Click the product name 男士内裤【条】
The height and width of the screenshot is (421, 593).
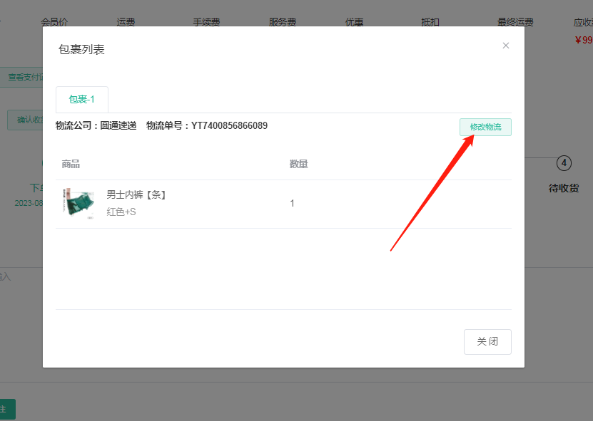136,194
